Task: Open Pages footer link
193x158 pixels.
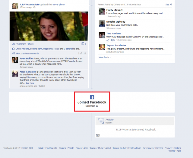Action: pos(79,148)
